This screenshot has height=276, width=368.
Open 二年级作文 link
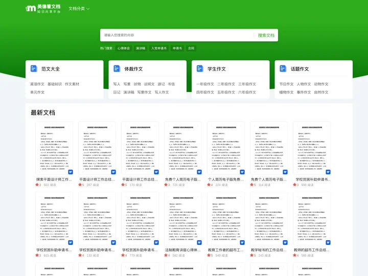(x=226, y=84)
